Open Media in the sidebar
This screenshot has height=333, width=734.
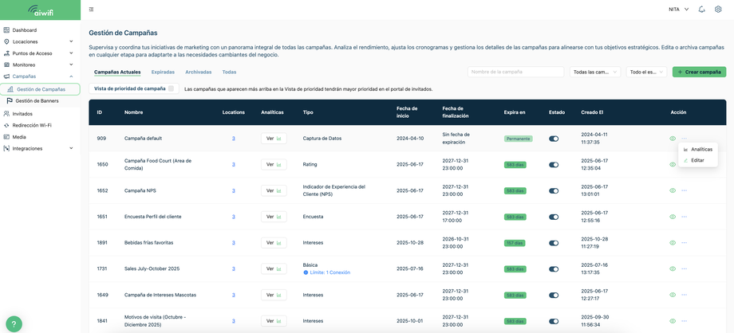pyautogui.click(x=19, y=137)
